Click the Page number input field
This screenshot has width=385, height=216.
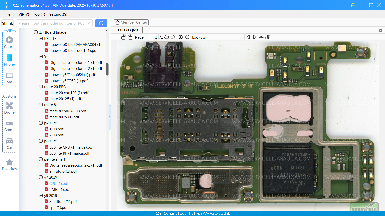tap(152, 37)
